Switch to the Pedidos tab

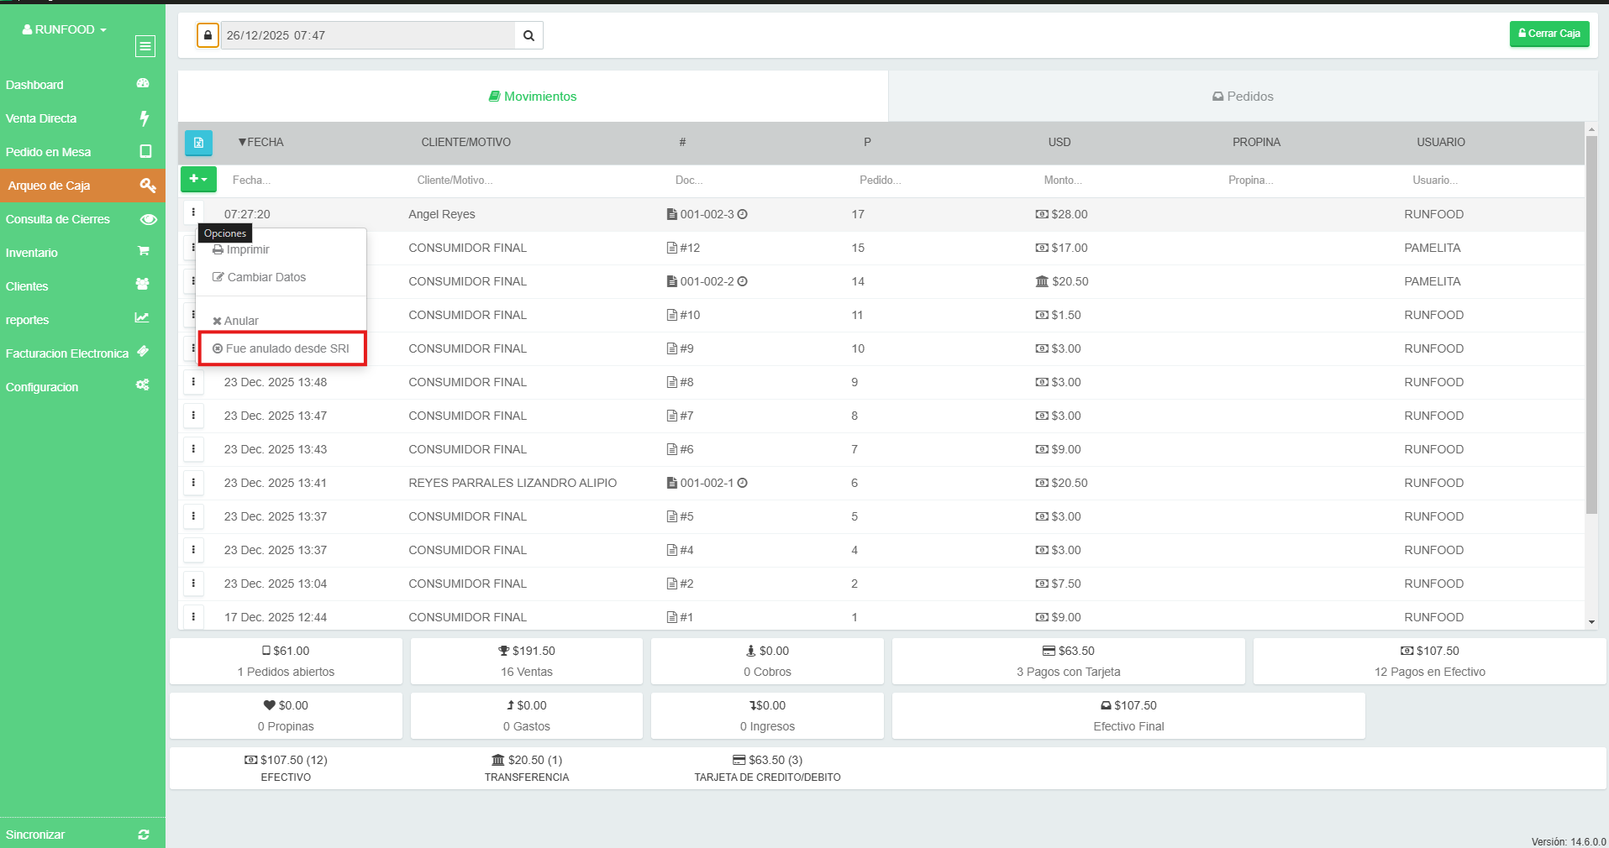coord(1243,97)
